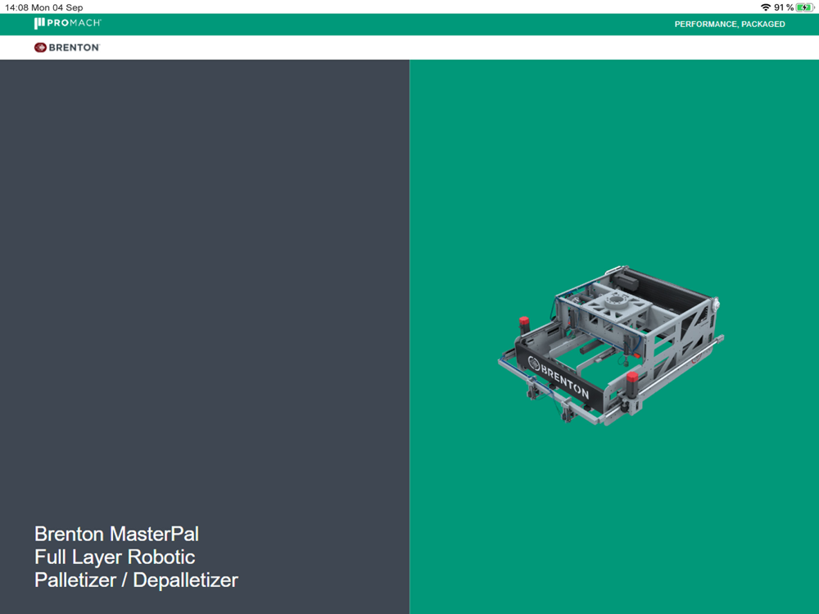This screenshot has height=614, width=819.
Task: Open the ProMach logo in header
Action: (67, 24)
